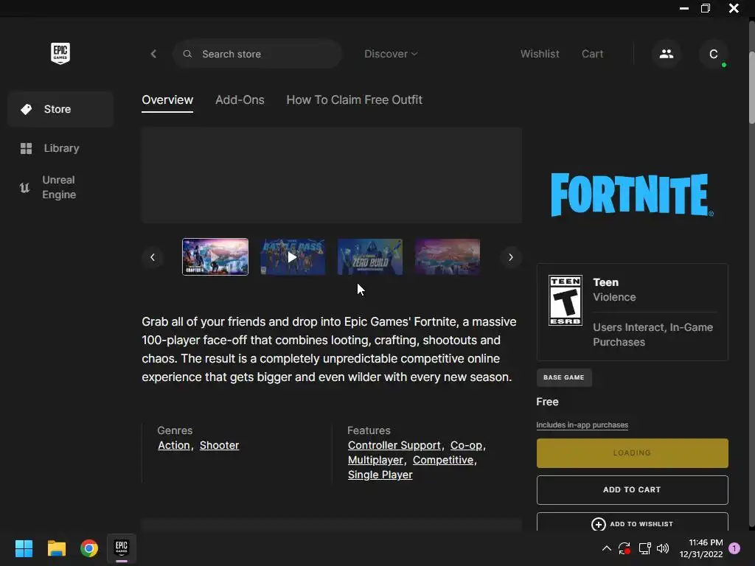Open the taskbar clock and date

(x=701, y=548)
